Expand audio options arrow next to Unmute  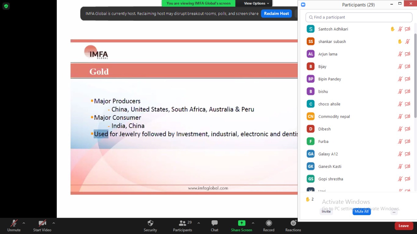click(x=24, y=223)
